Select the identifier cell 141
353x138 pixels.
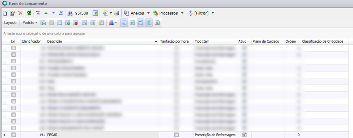point(33,135)
